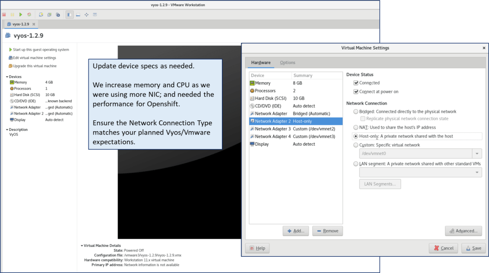
Task: Click the green power on toolbar icon
Action: 21,15
